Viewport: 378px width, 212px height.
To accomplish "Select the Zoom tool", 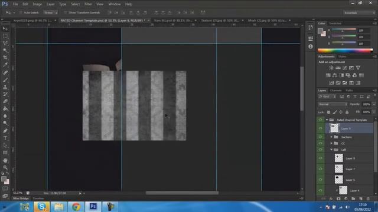I will pos(5,167).
